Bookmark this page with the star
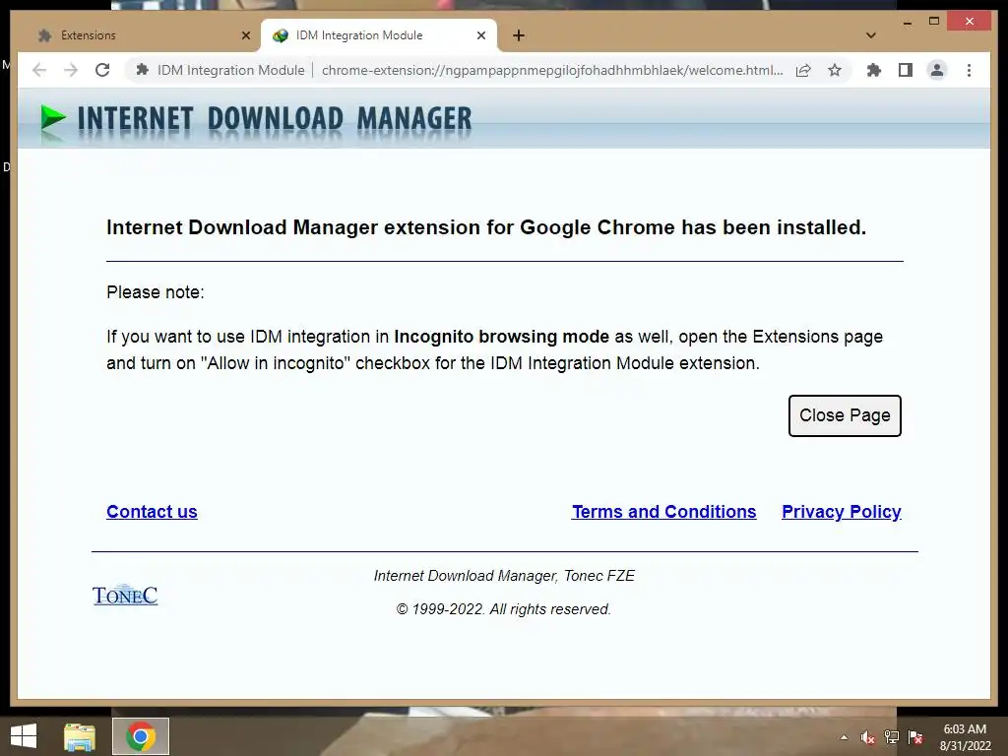 click(835, 70)
